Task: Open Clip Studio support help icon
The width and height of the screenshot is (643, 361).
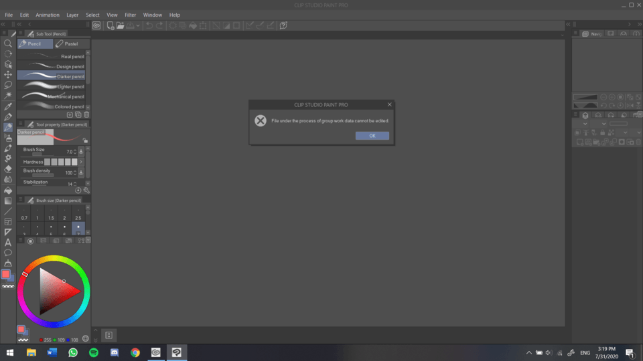Action: [x=283, y=25]
